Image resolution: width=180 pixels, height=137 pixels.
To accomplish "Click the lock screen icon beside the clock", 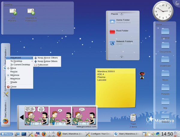I will pyautogui.click(x=175, y=133).
